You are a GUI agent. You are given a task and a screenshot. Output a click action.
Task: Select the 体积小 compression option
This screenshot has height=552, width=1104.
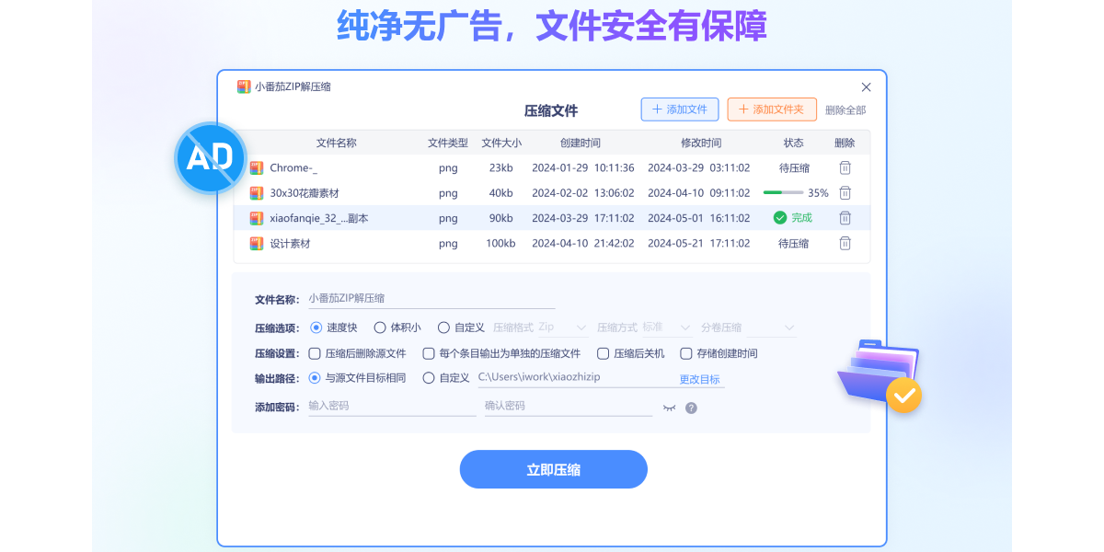pos(380,328)
